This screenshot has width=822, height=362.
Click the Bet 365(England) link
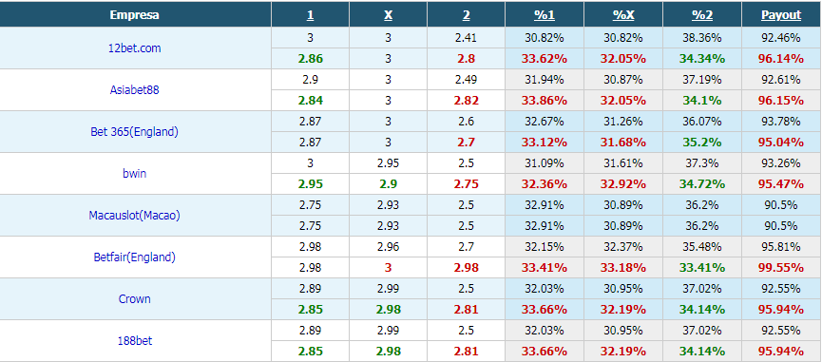tap(135, 131)
